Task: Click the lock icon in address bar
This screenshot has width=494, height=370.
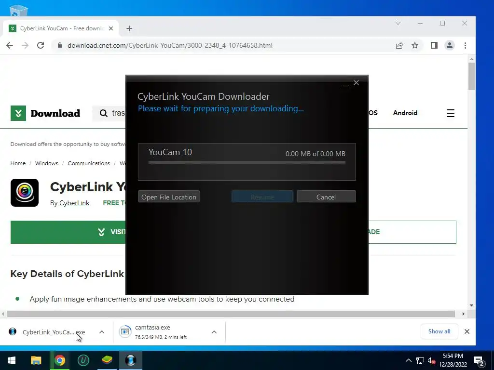Action: click(59, 45)
